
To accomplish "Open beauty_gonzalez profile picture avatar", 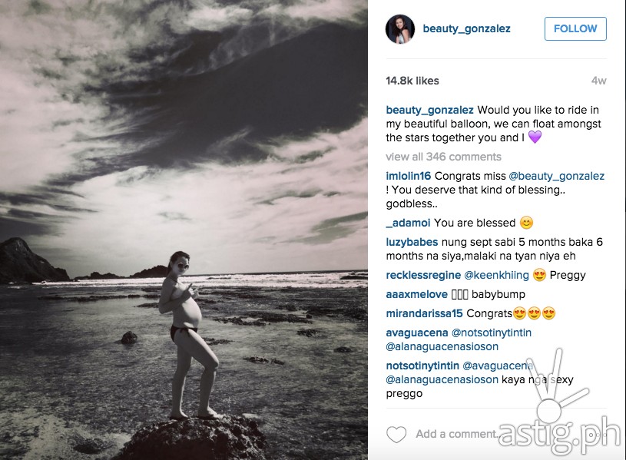I will [399, 29].
